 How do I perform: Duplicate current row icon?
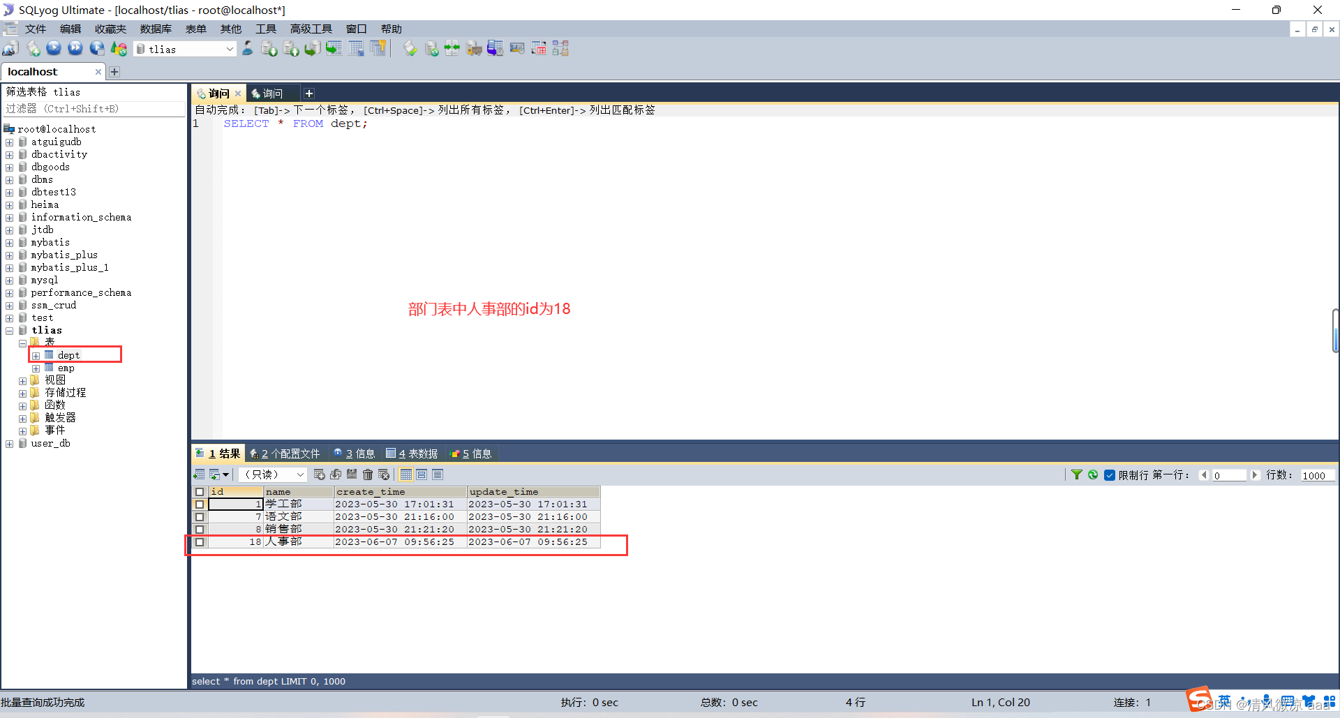tap(336, 474)
